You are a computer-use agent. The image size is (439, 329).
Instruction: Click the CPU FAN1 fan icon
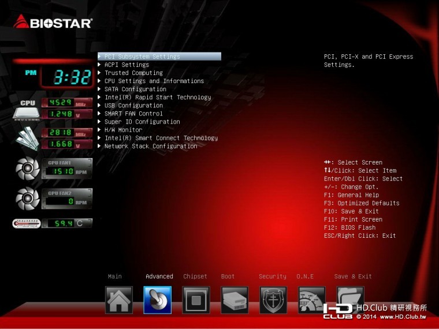pos(28,169)
